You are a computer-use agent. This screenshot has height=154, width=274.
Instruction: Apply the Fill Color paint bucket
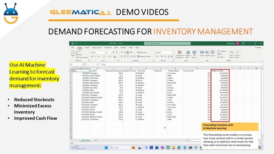(x=110, y=56)
